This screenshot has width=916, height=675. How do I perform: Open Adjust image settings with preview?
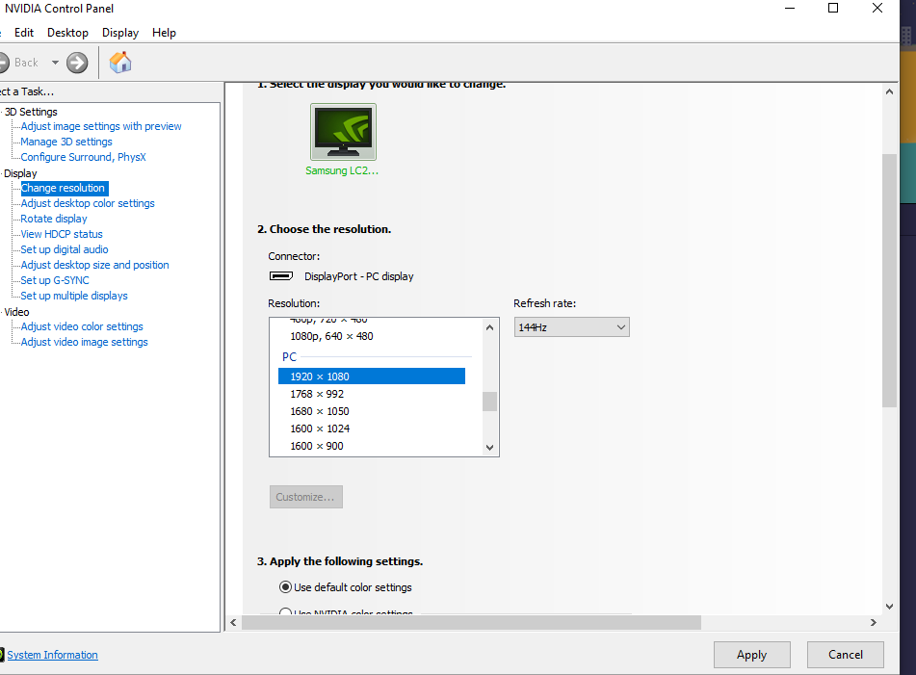pyautogui.click(x=101, y=126)
